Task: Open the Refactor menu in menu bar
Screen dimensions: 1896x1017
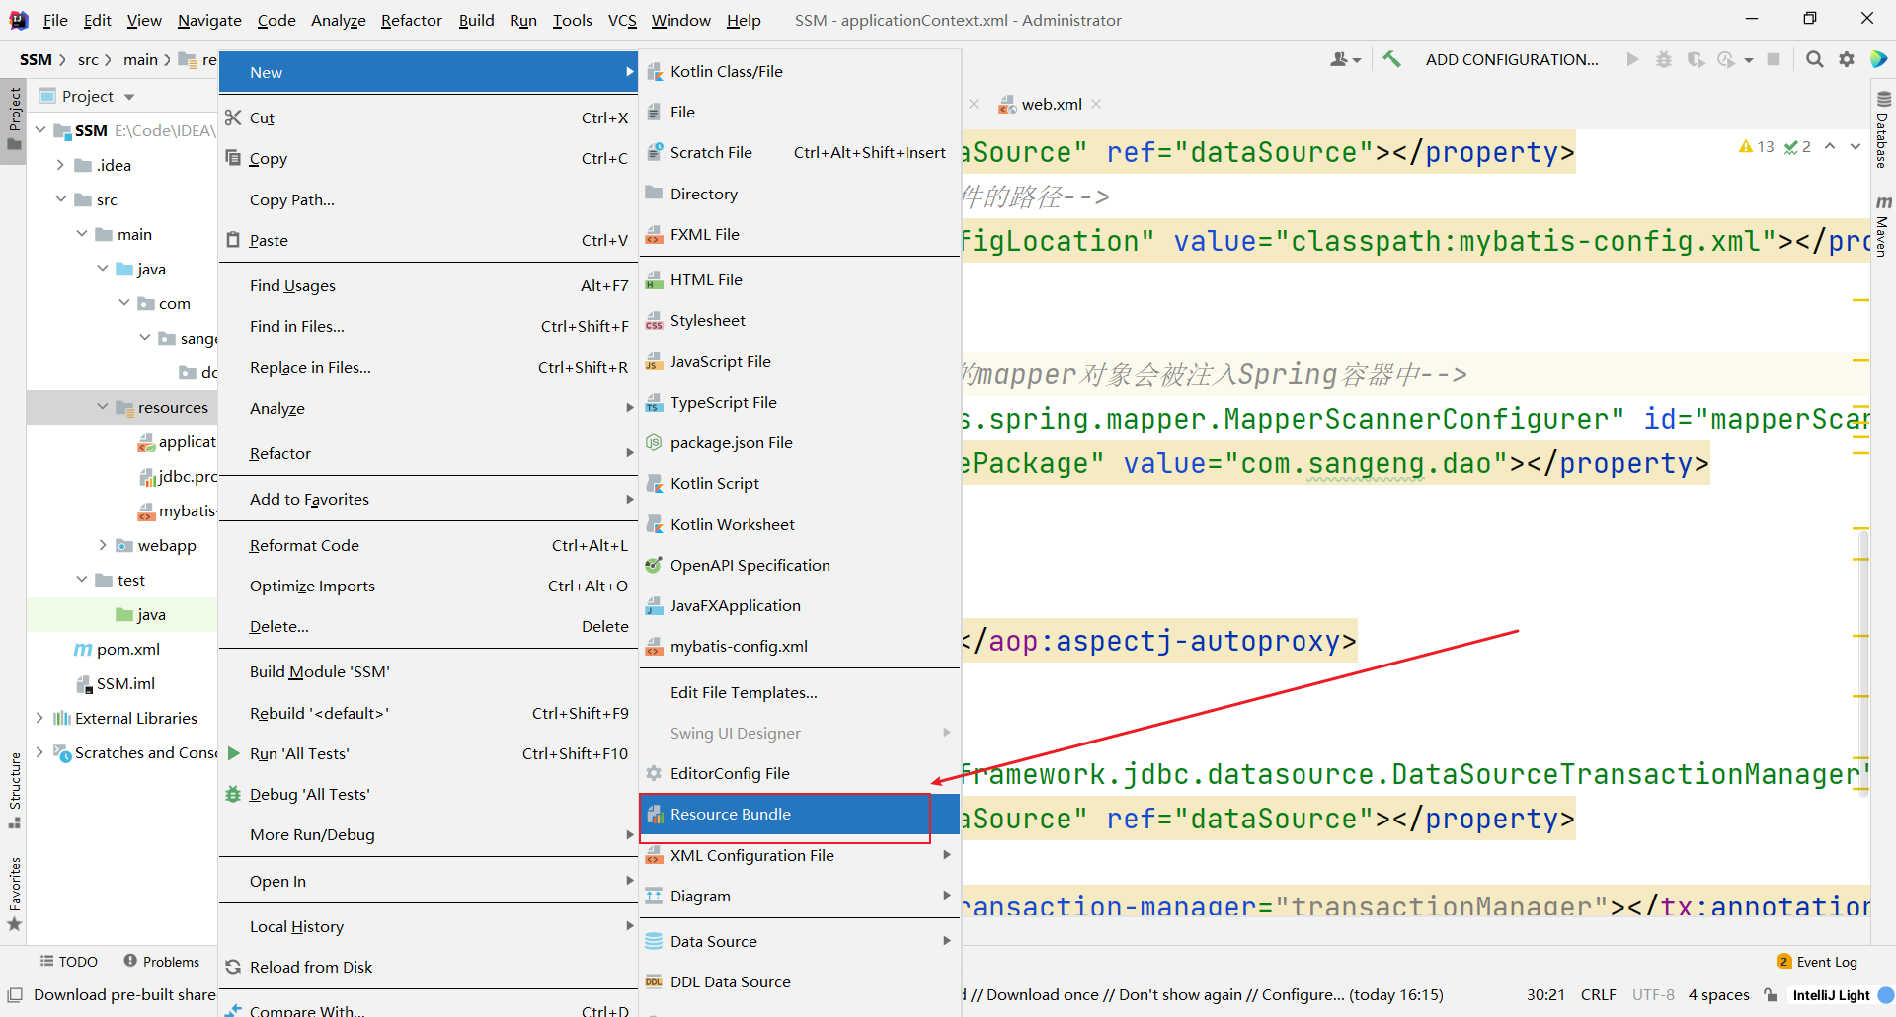Action: (411, 20)
